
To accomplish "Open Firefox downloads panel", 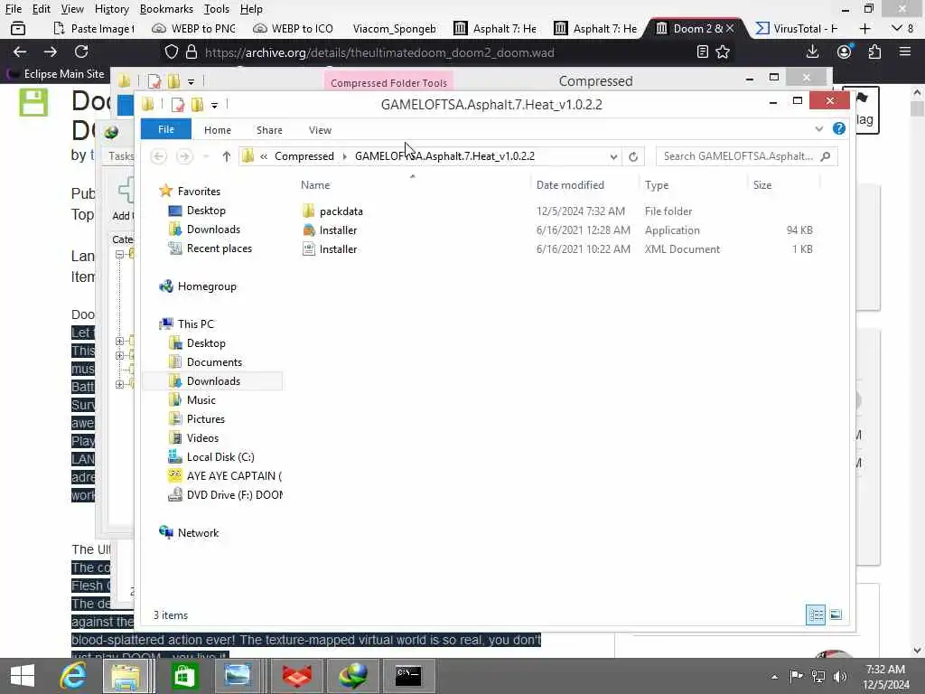I will [812, 52].
